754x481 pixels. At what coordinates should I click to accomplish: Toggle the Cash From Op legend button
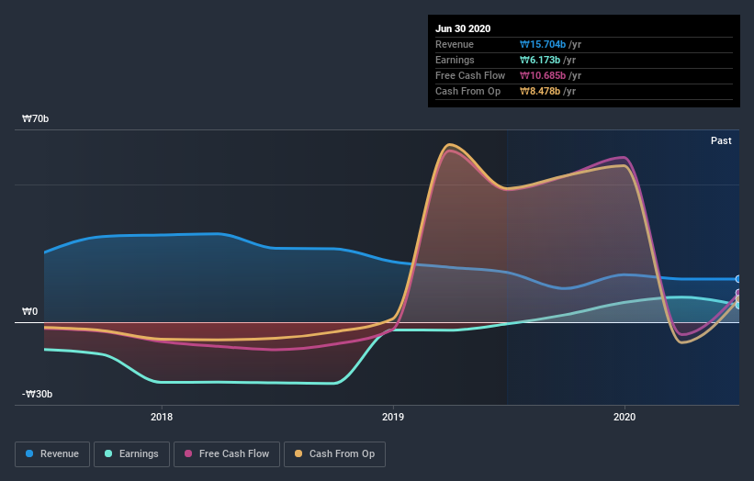point(334,454)
